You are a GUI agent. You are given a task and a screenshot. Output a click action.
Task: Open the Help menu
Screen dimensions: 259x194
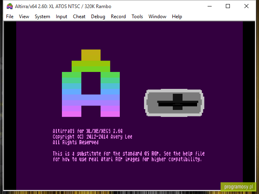(x=177, y=17)
